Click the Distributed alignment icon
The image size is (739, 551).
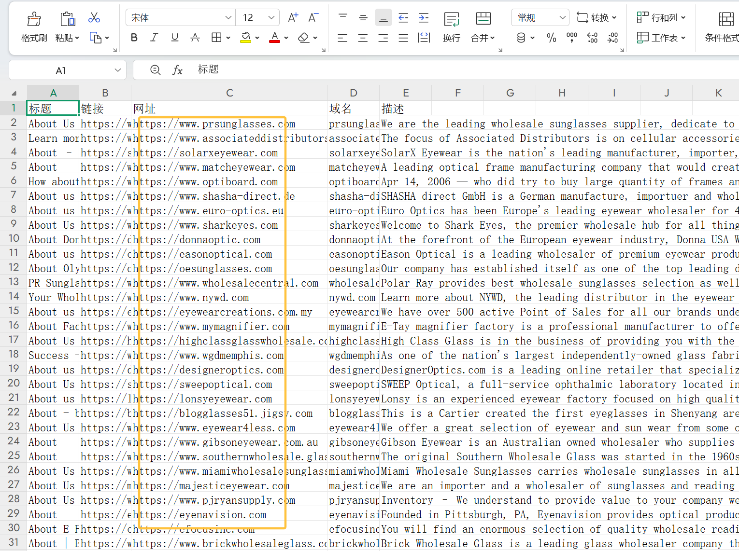(424, 38)
